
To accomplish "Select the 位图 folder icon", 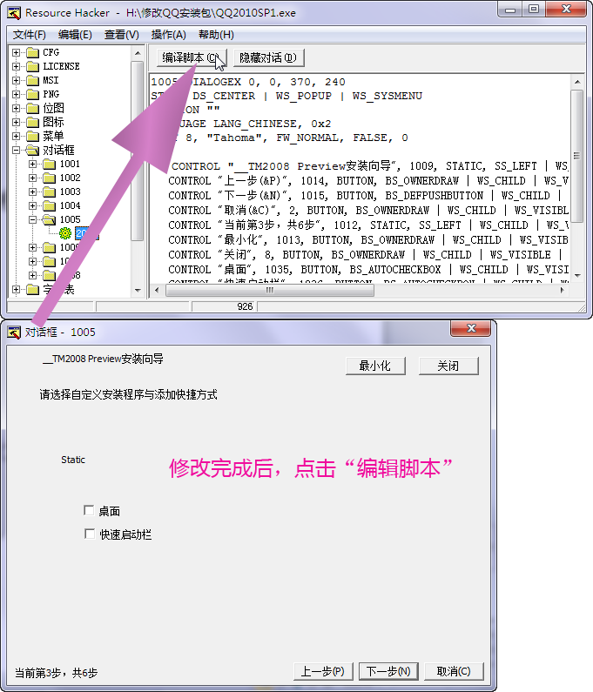I will [x=33, y=108].
